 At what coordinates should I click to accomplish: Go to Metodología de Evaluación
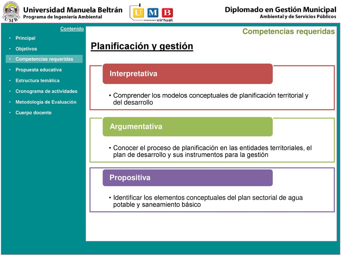coord(46,102)
